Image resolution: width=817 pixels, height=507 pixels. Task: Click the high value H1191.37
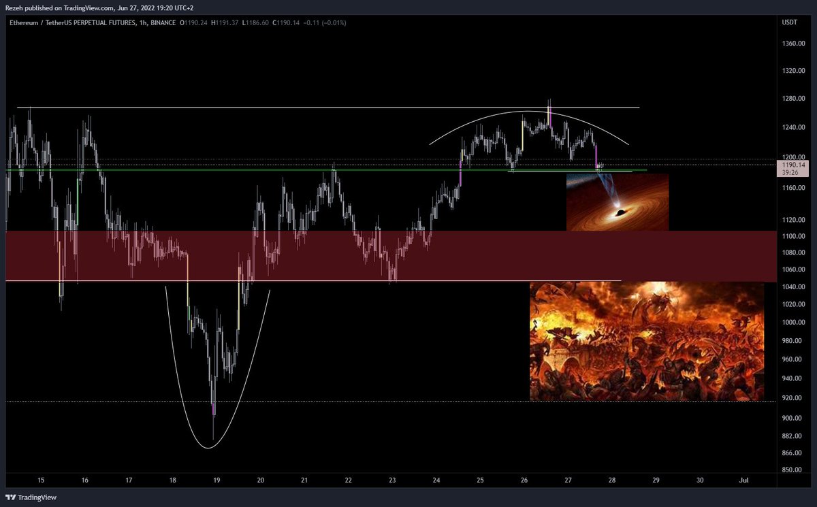click(x=225, y=23)
